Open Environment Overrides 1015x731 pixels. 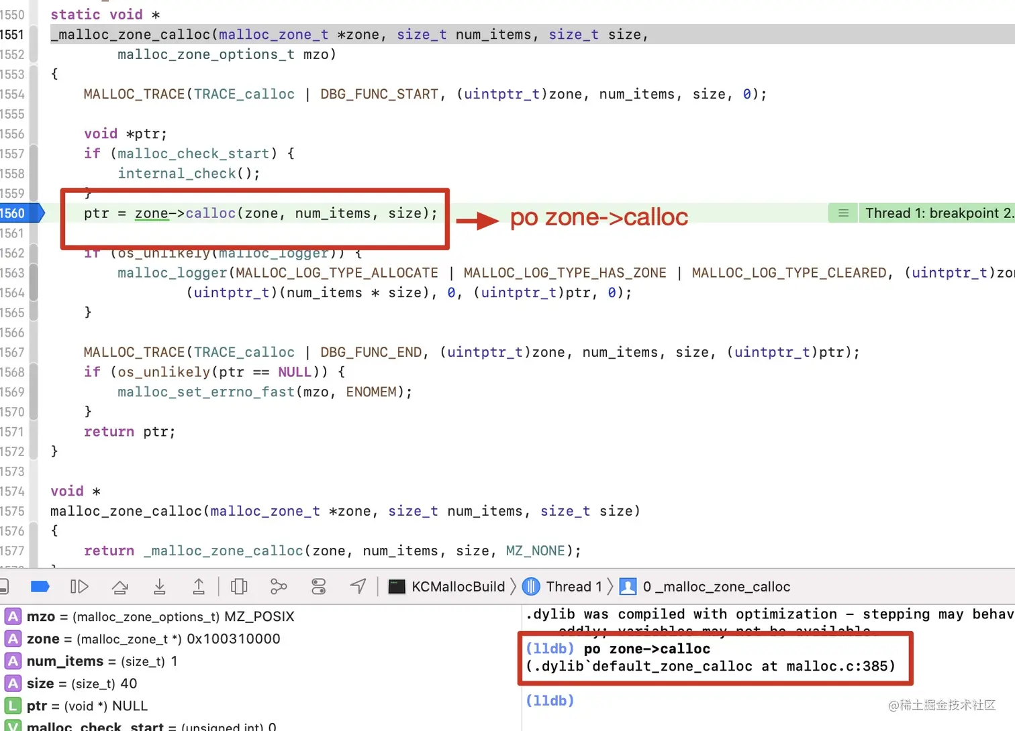[x=318, y=586]
